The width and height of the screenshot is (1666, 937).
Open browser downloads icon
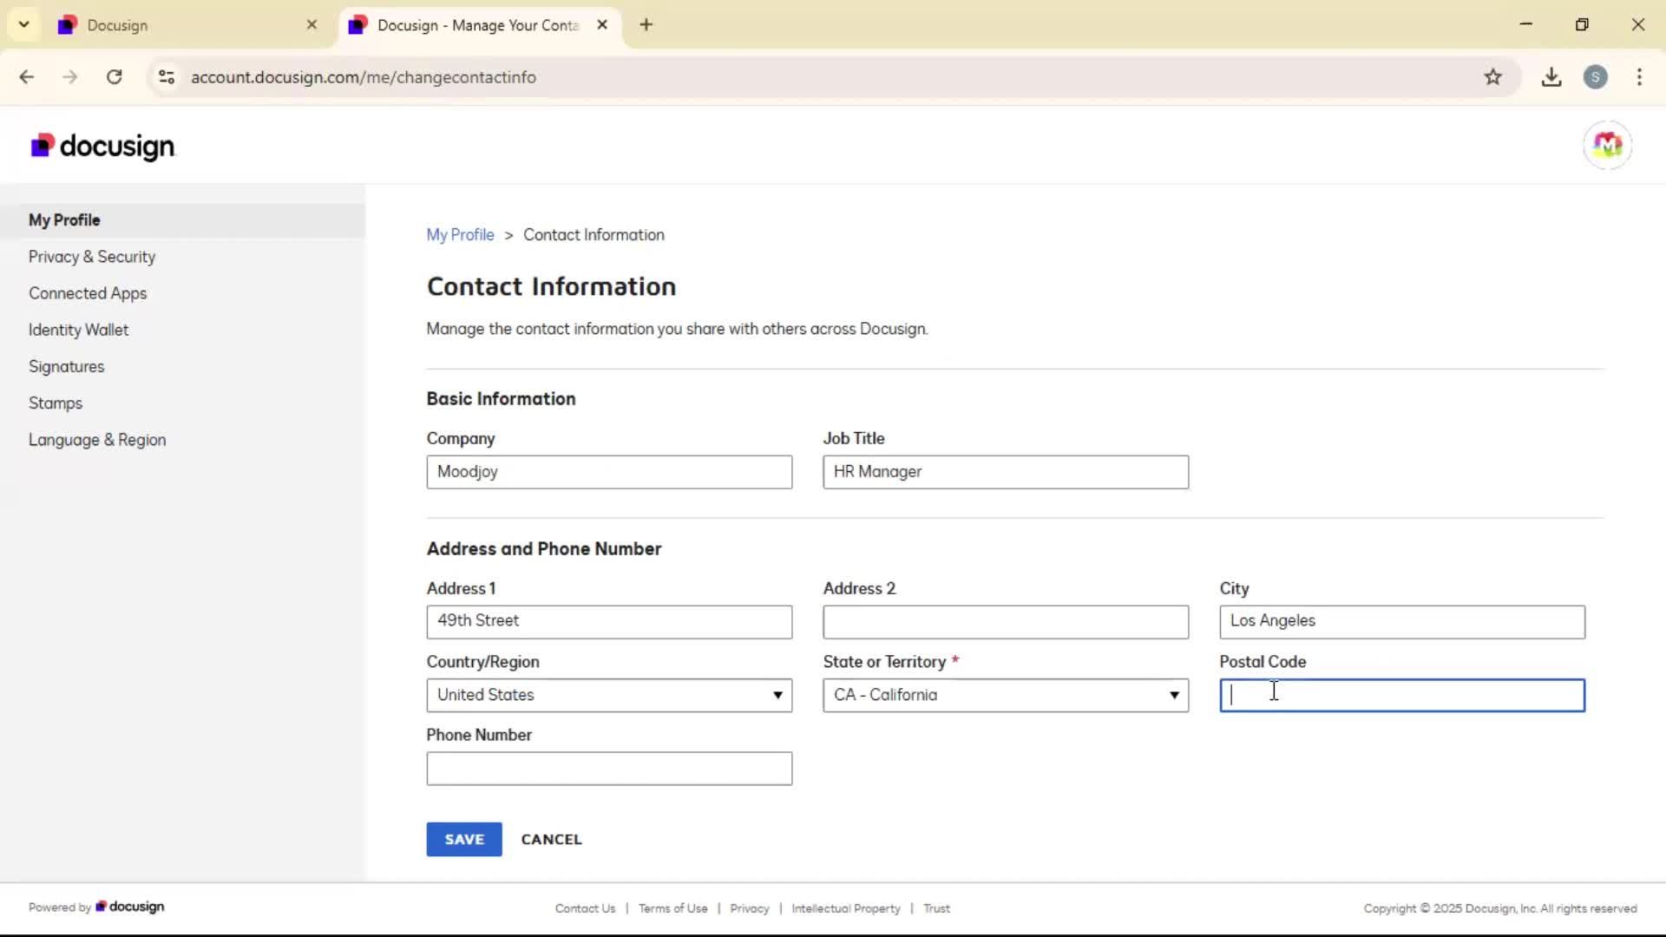tap(1551, 77)
